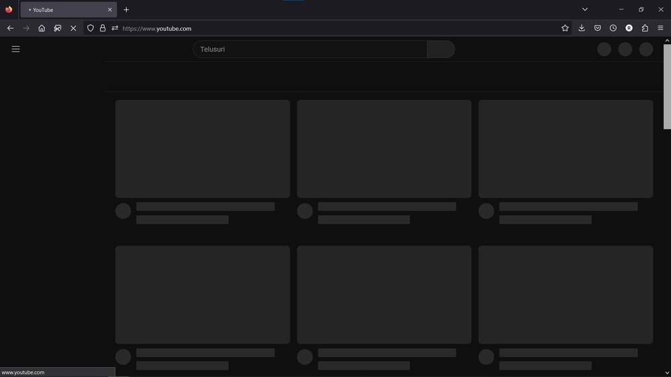This screenshot has width=671, height=377.
Task: Open a new tab with plus button
Action: tap(126, 10)
